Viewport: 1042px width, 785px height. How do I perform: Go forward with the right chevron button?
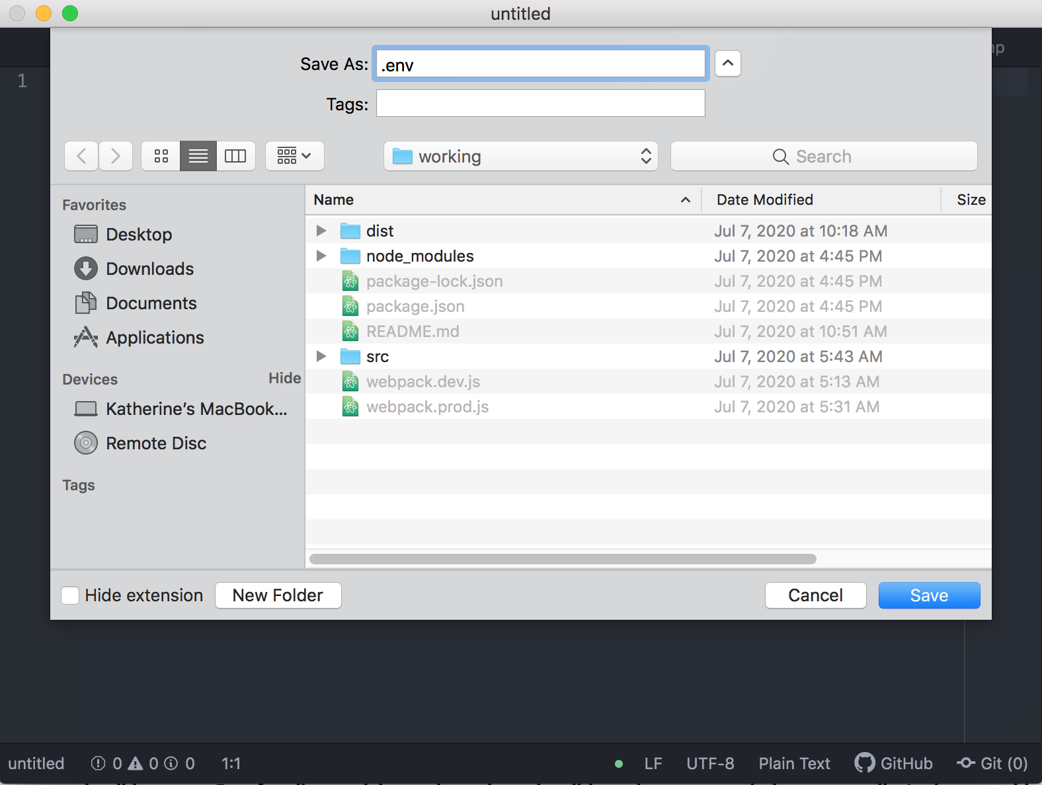tap(116, 156)
